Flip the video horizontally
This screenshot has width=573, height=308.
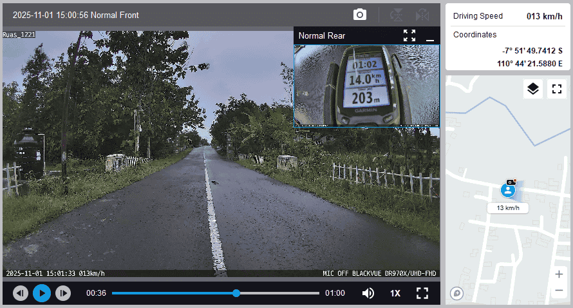point(422,14)
